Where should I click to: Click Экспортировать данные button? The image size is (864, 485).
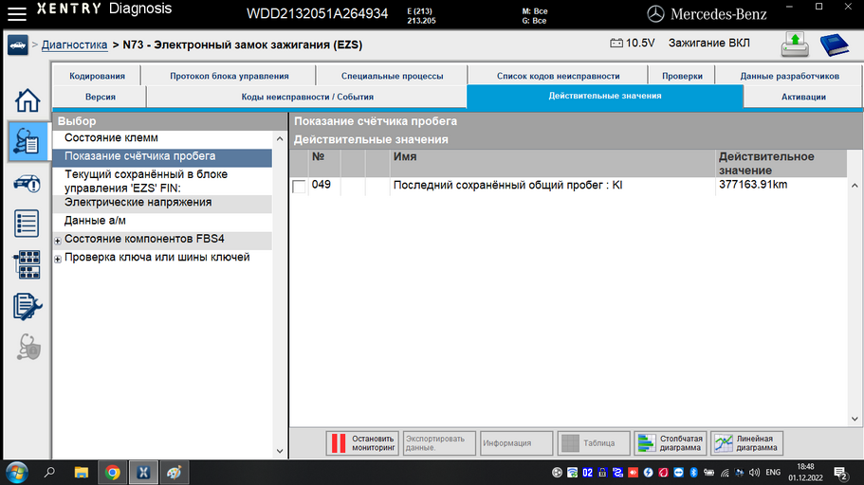[x=439, y=443]
